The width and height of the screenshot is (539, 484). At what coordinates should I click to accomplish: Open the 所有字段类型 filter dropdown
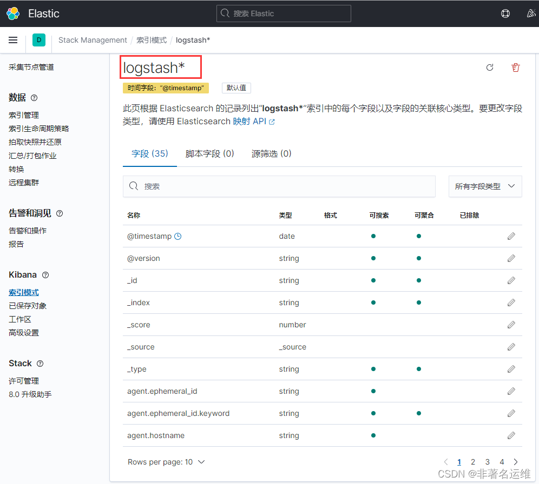coord(485,186)
